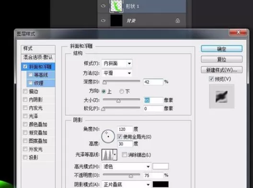Click the 复位 button
253x188 pixels.
(221, 59)
